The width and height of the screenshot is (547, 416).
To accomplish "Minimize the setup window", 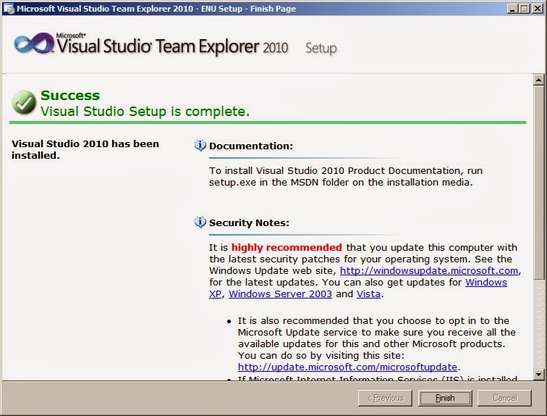I will tap(512, 9).
